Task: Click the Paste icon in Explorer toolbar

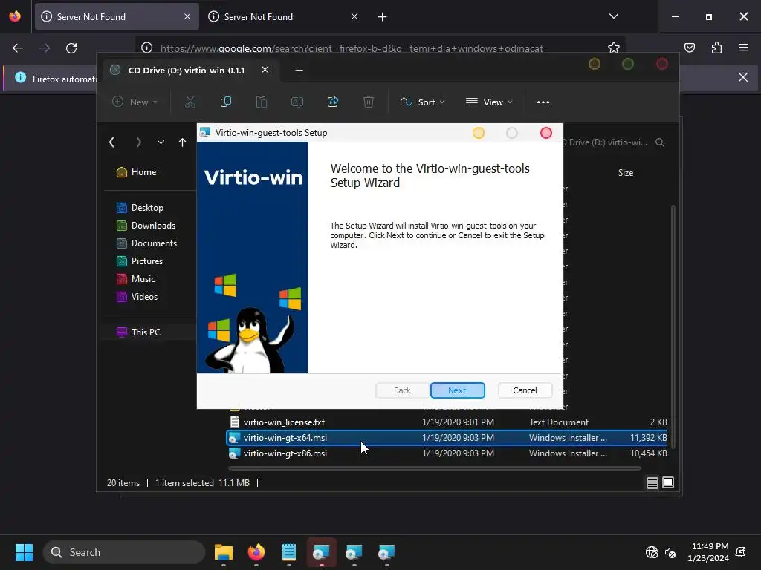Action: (261, 102)
